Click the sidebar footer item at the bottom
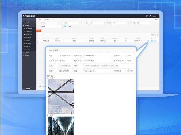181x135 pixels. 27,88
